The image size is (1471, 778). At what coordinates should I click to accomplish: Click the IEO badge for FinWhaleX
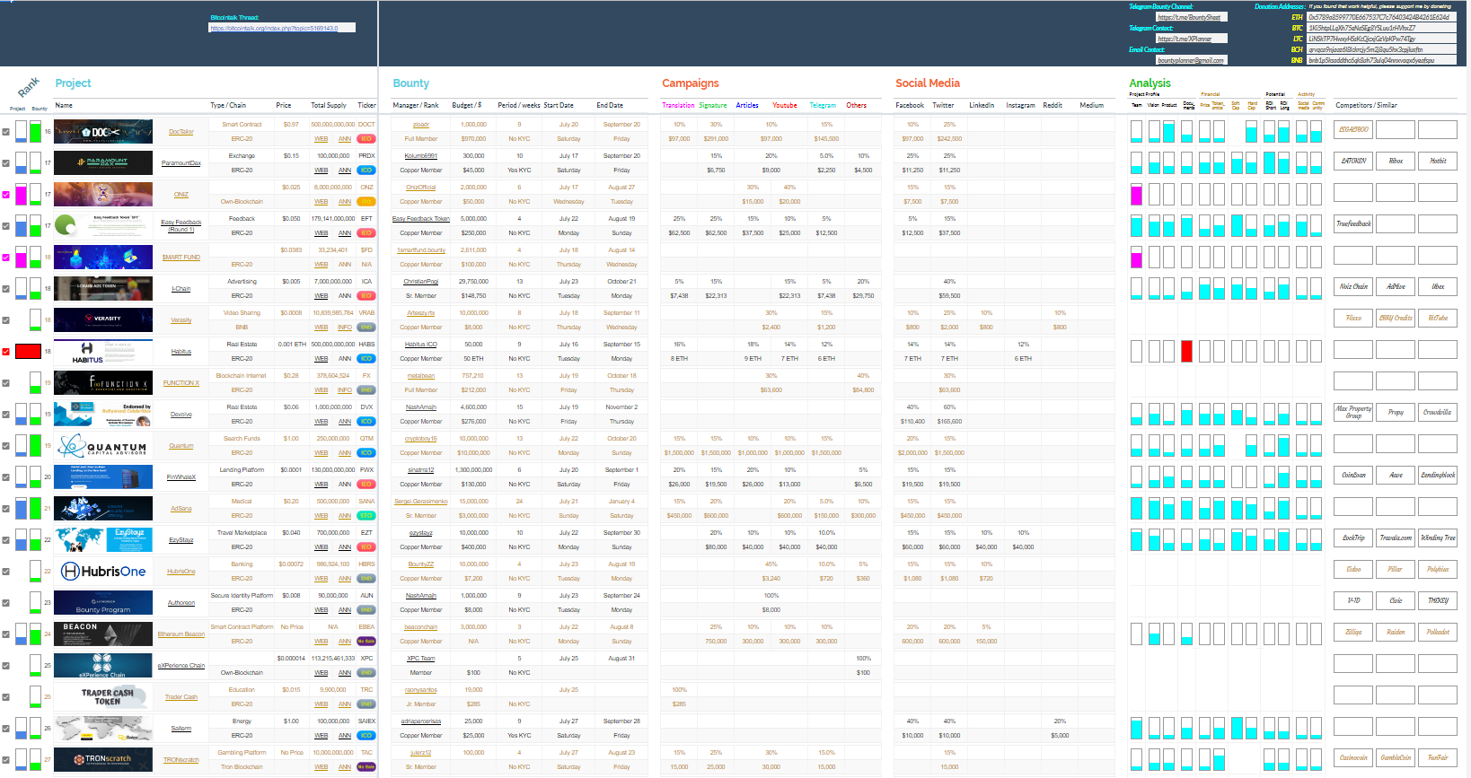(x=366, y=485)
